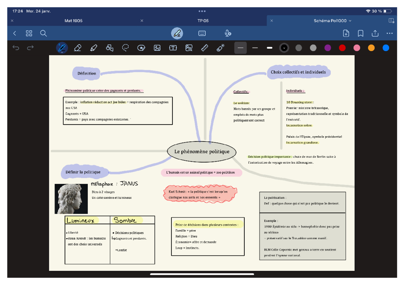The width and height of the screenshot is (404, 285).
Task: Open the Image insert tool
Action: [x=157, y=48]
